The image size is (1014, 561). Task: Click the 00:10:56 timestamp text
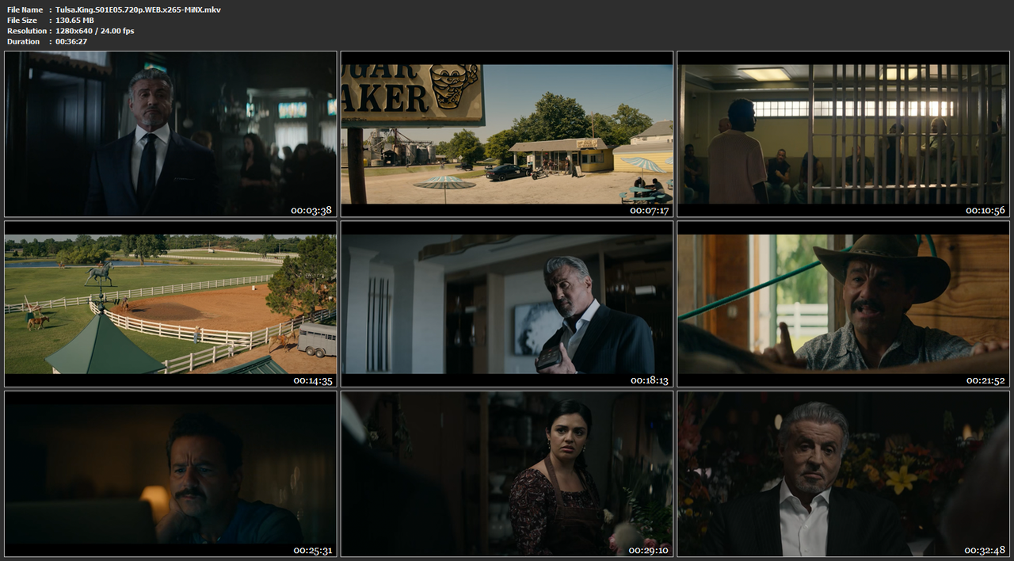pyautogui.click(x=985, y=210)
